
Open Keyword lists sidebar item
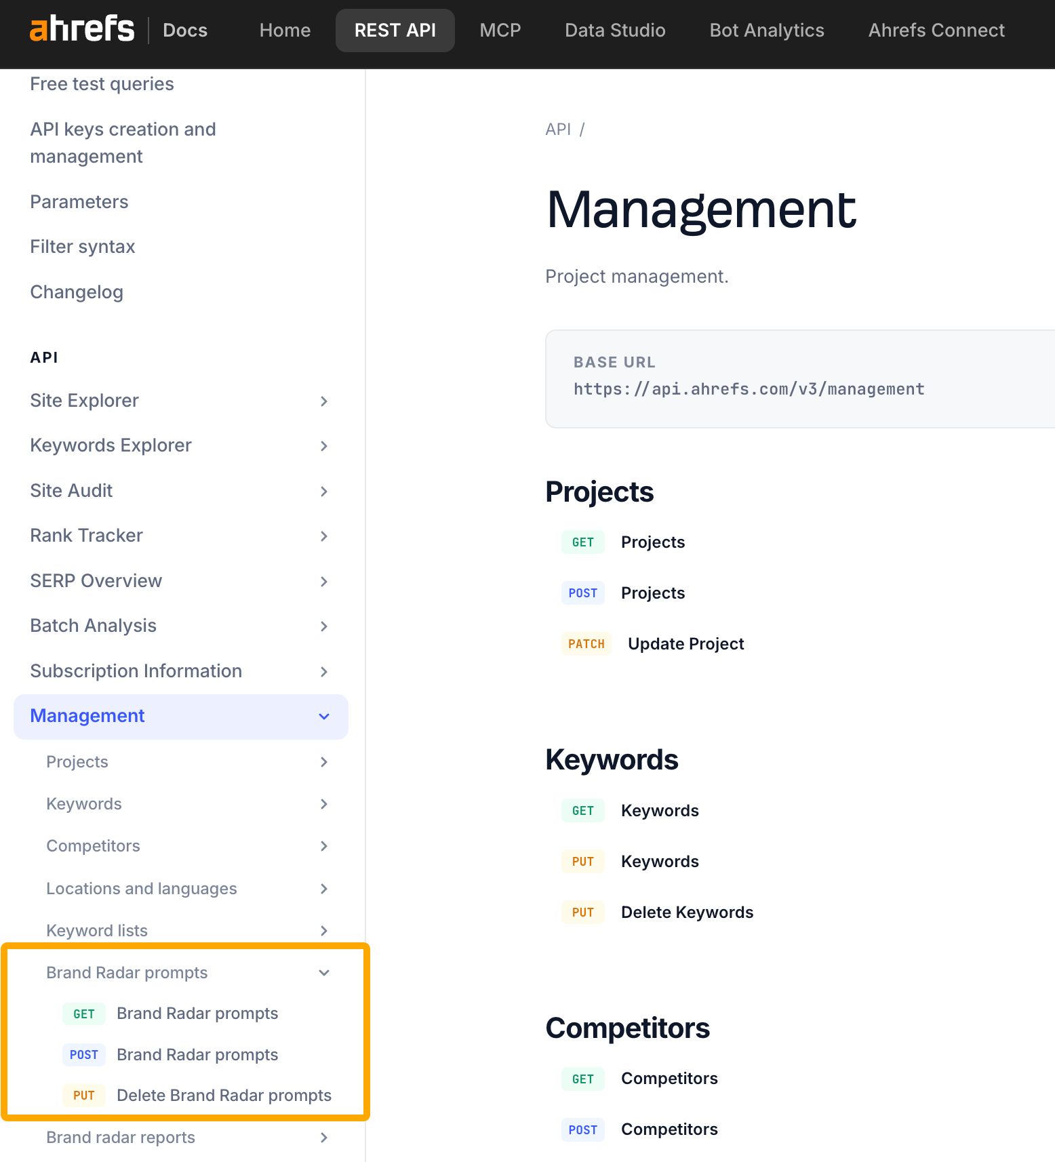[x=97, y=931]
